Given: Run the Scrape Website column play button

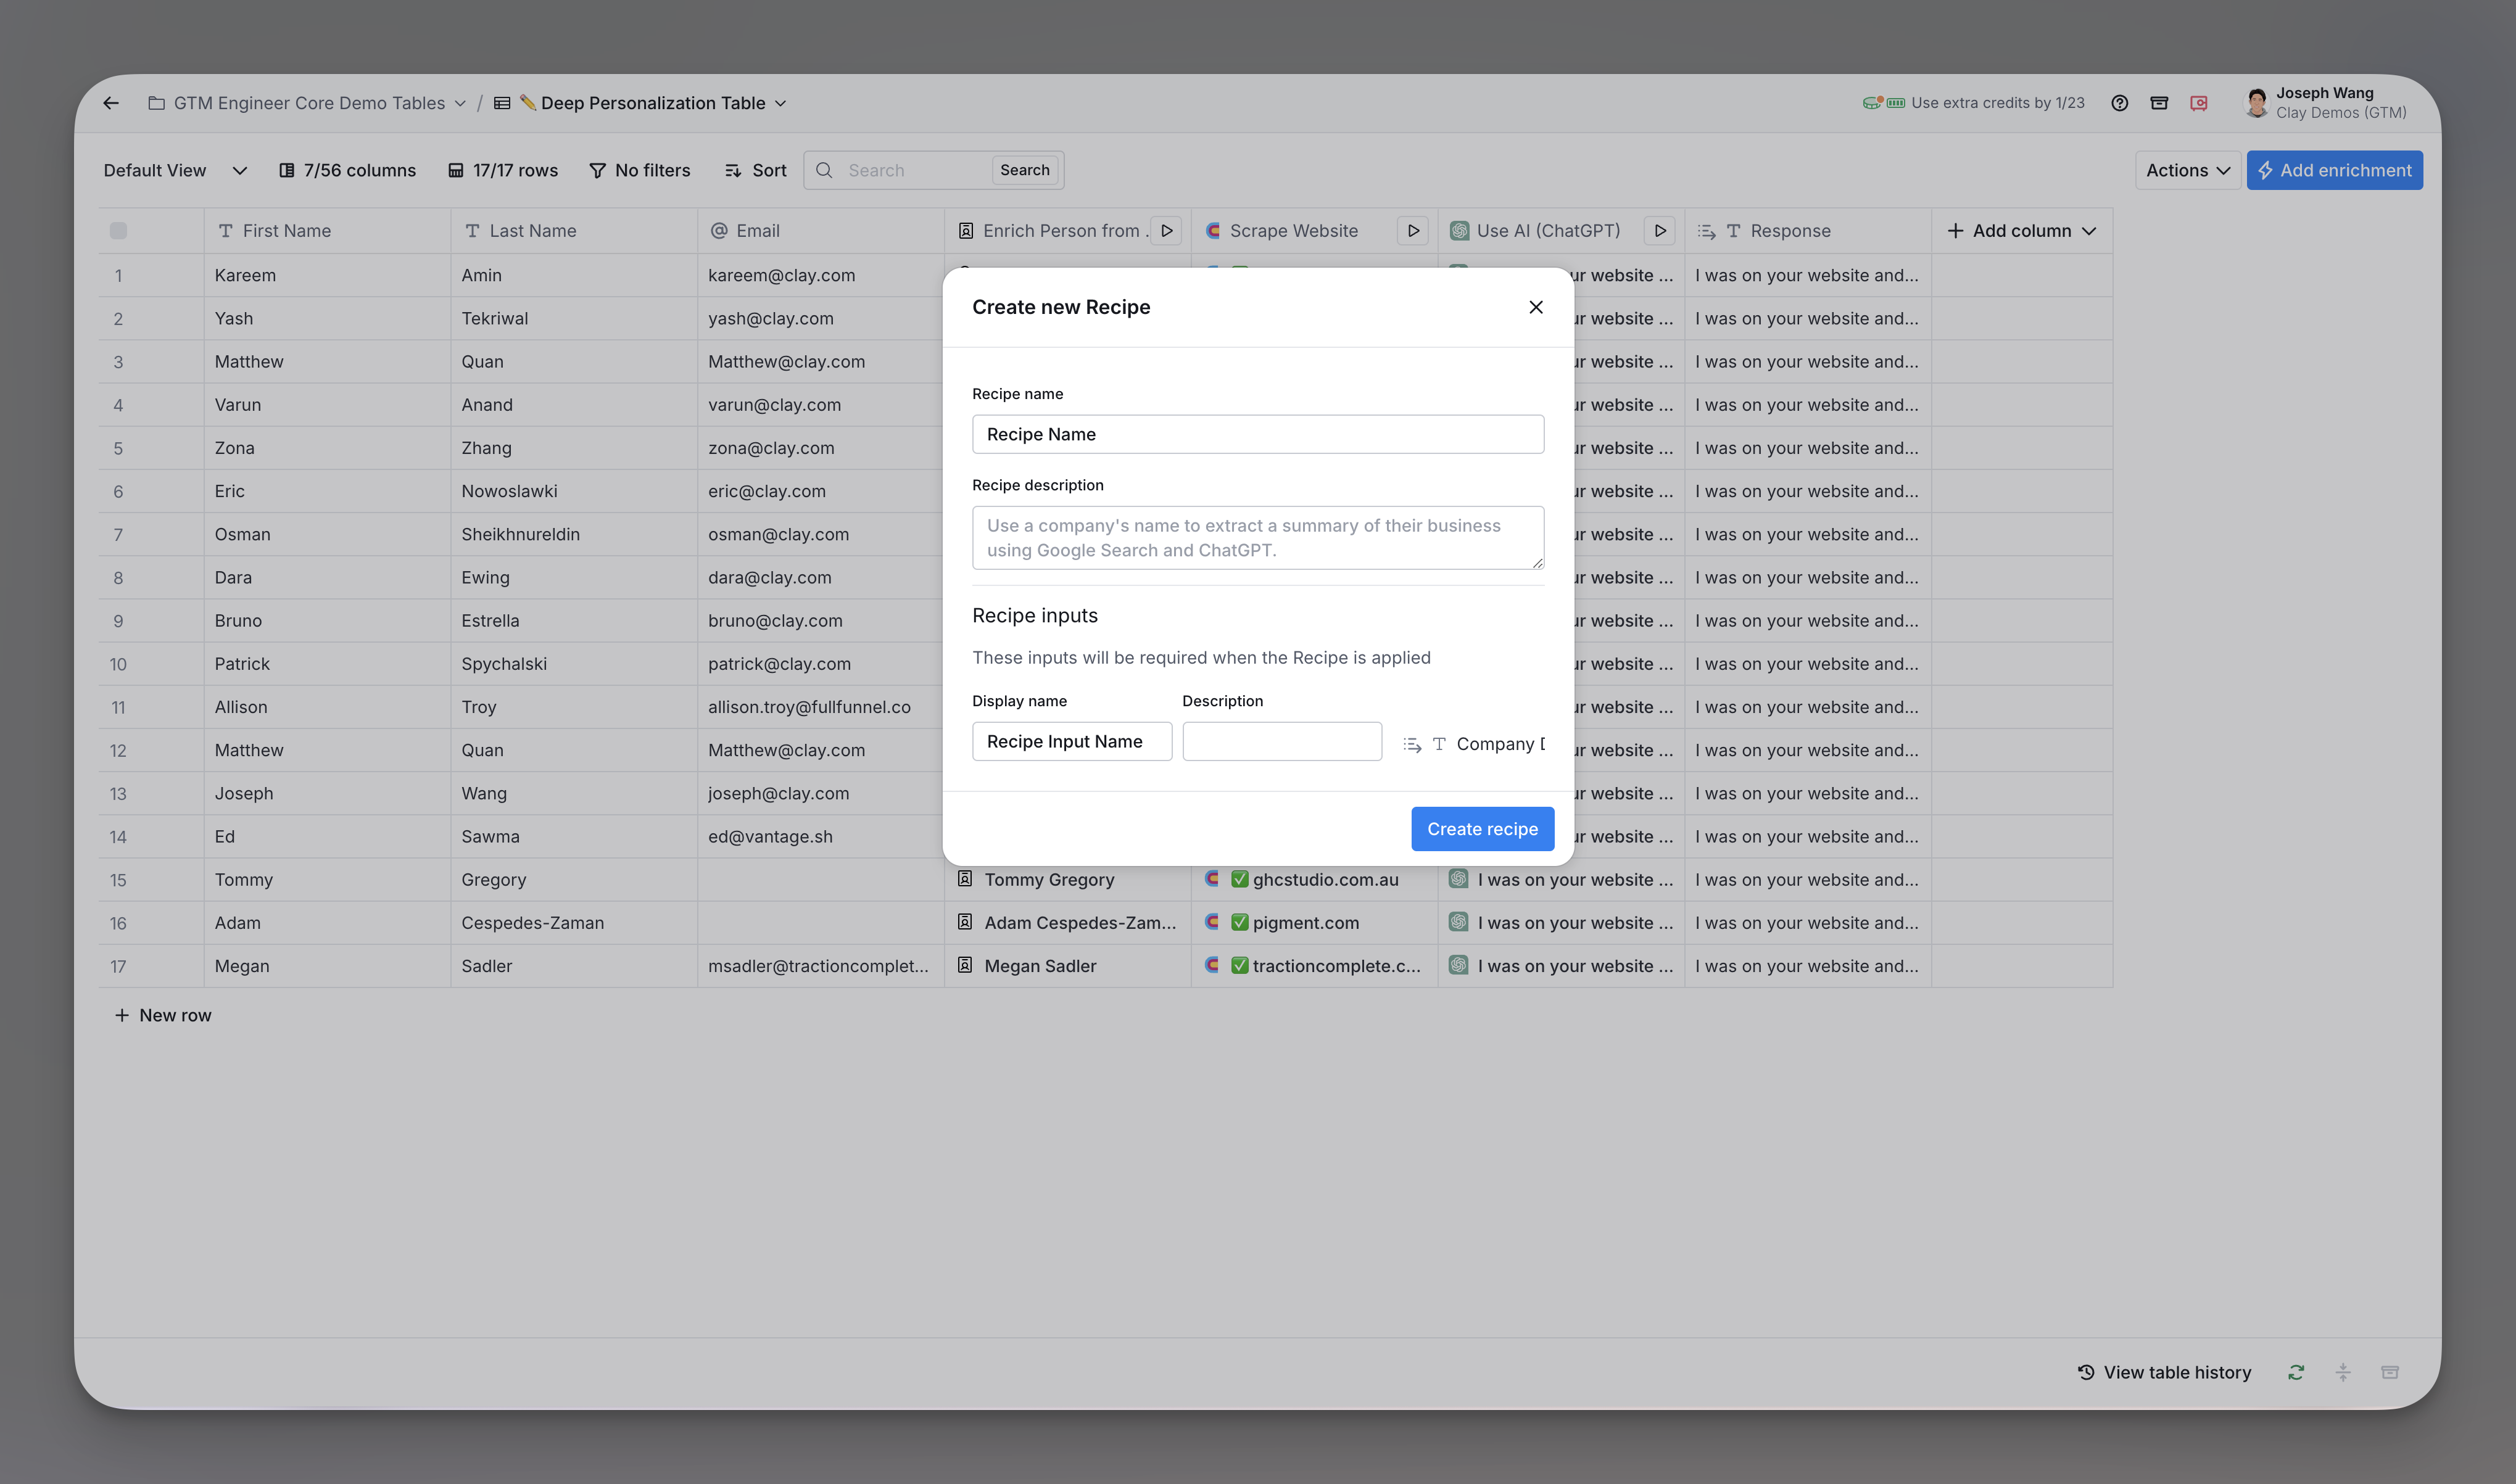Looking at the screenshot, I should coord(1413,231).
